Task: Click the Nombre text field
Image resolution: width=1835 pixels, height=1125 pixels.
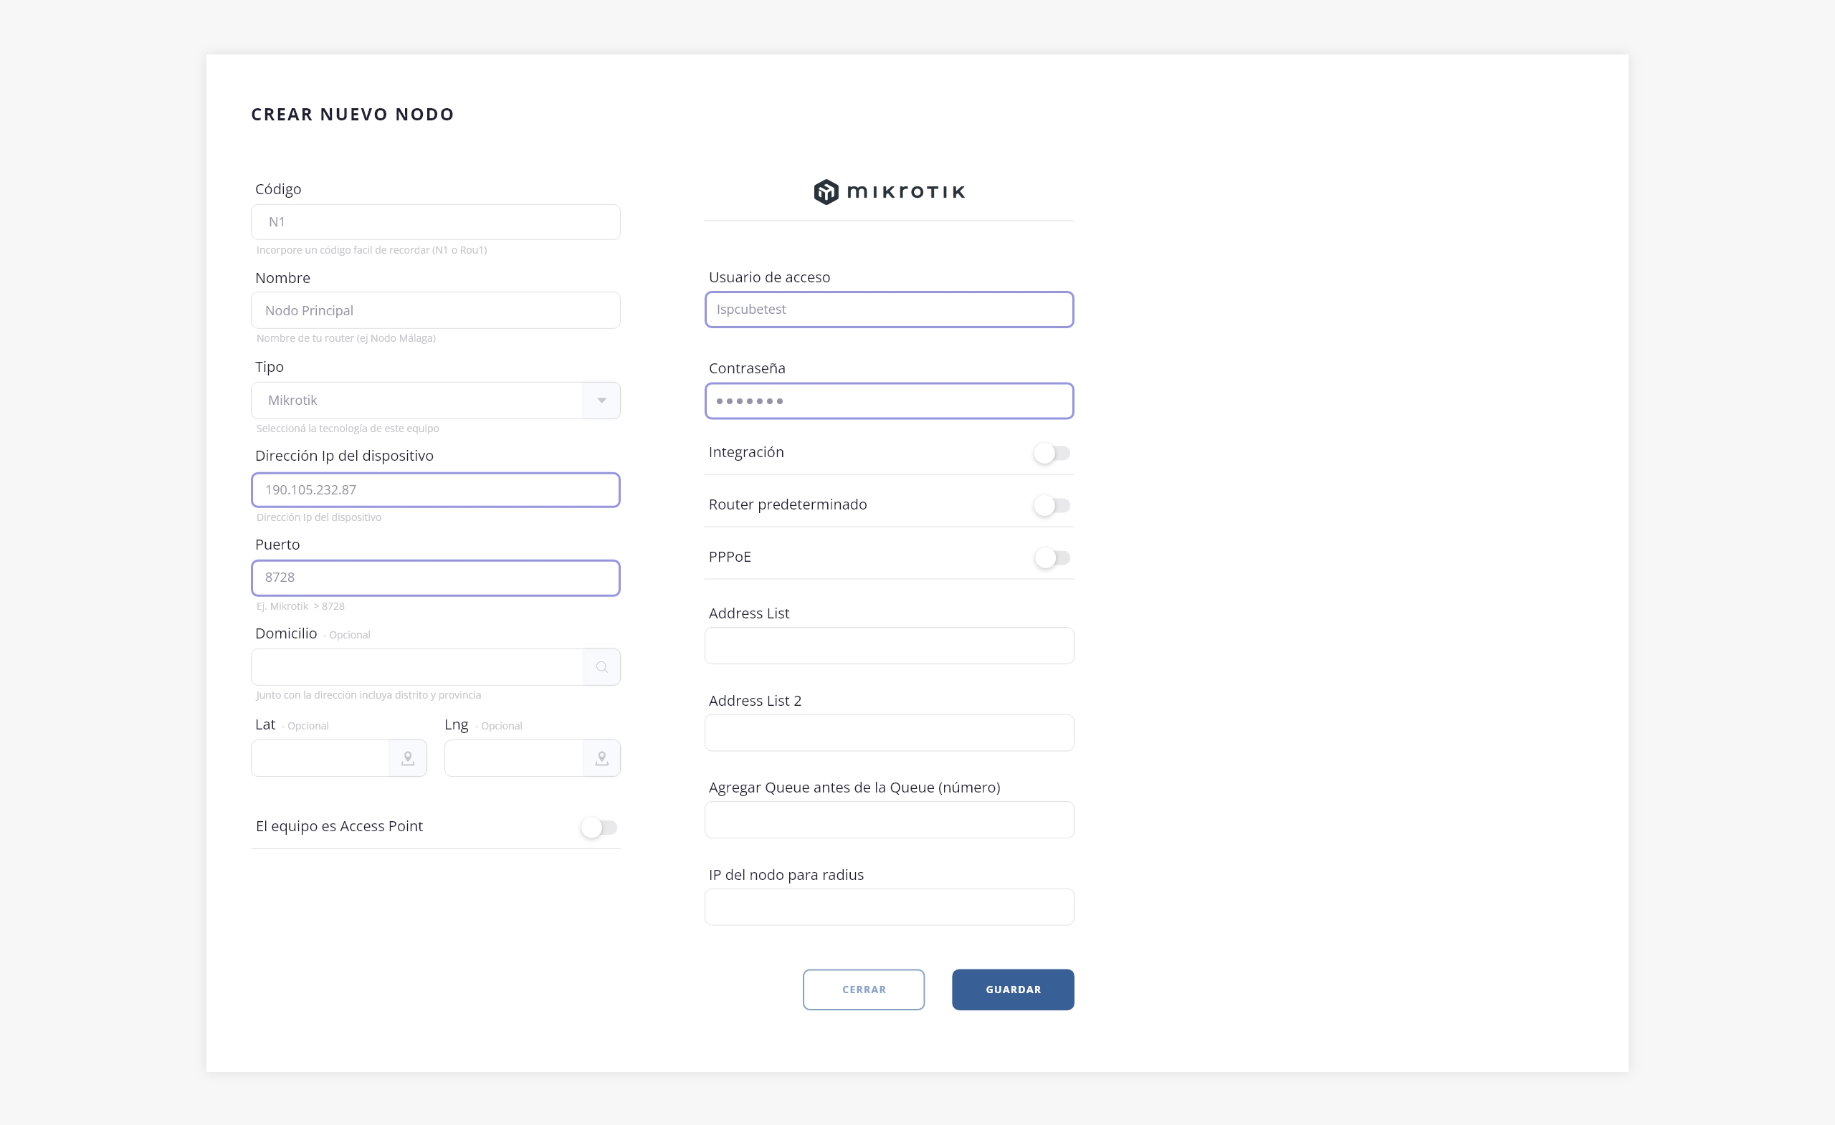Action: point(435,310)
